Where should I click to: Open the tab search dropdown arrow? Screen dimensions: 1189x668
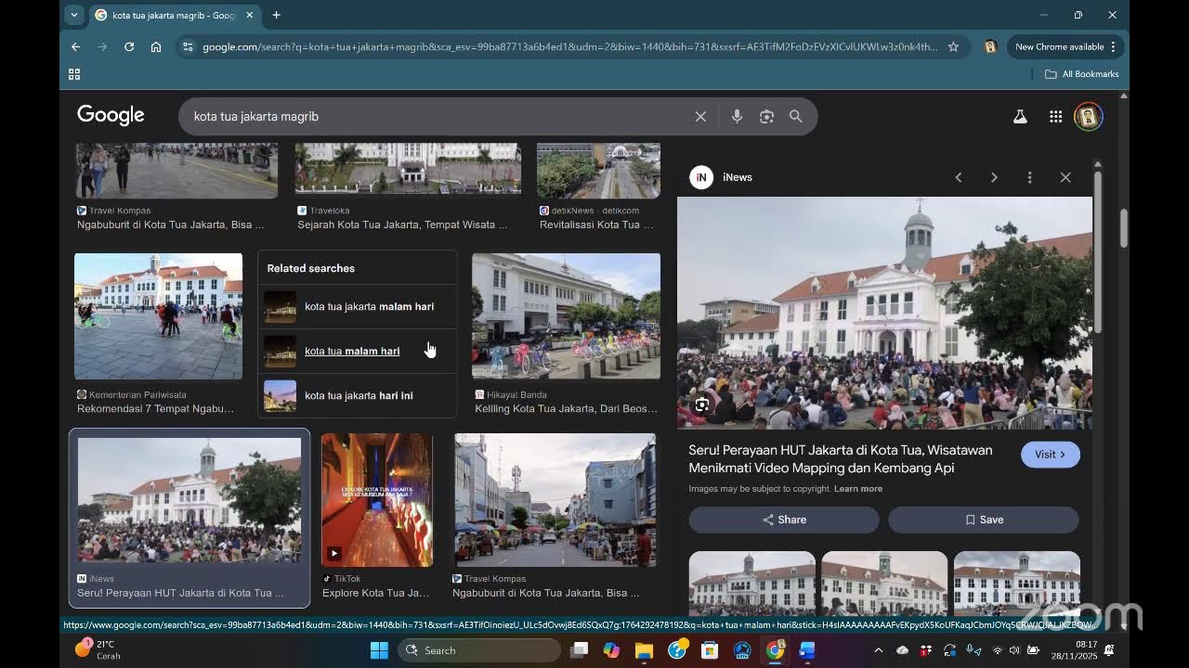74,15
